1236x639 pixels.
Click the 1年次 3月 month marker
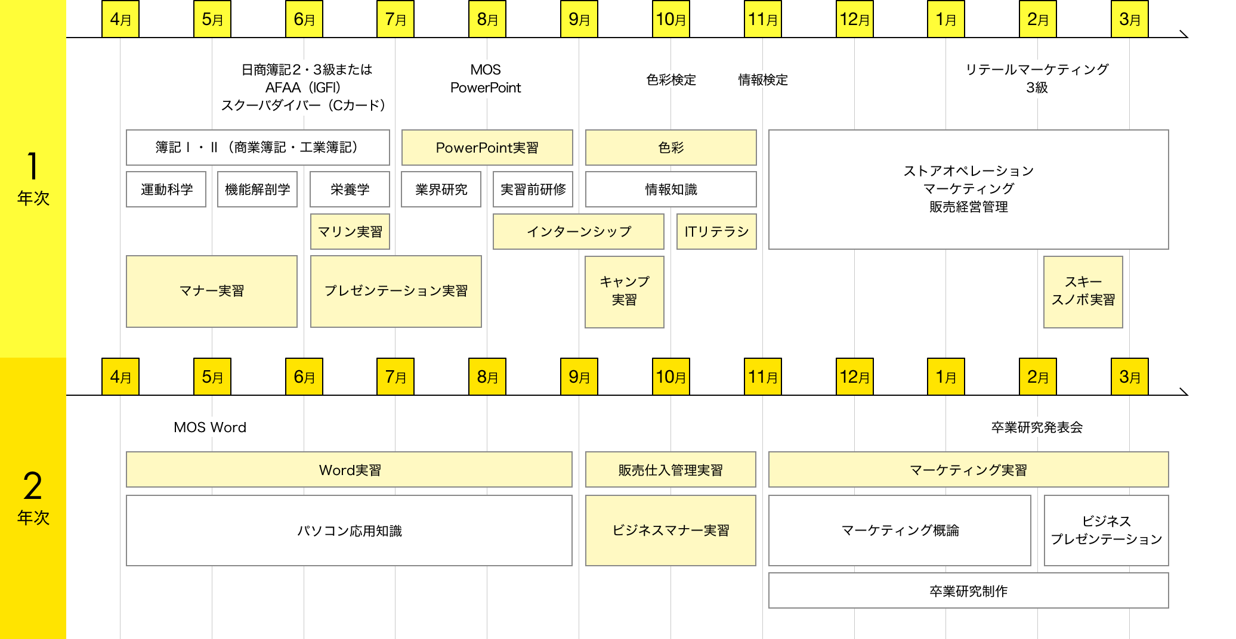point(1130,19)
